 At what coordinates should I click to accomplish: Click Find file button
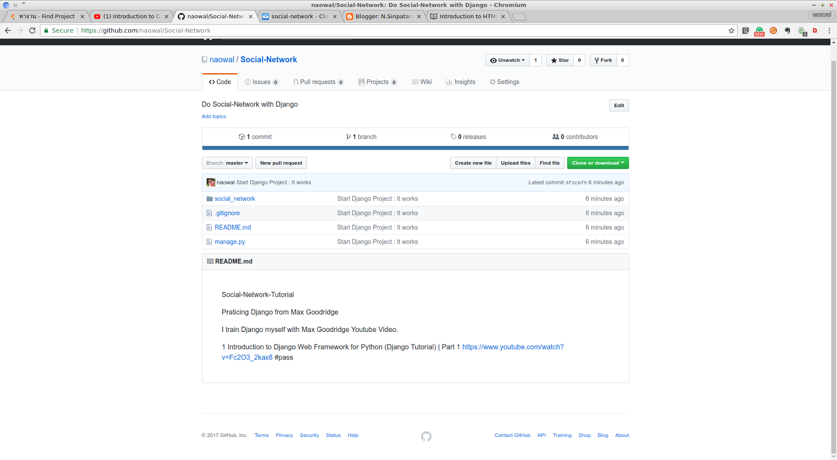tap(549, 163)
